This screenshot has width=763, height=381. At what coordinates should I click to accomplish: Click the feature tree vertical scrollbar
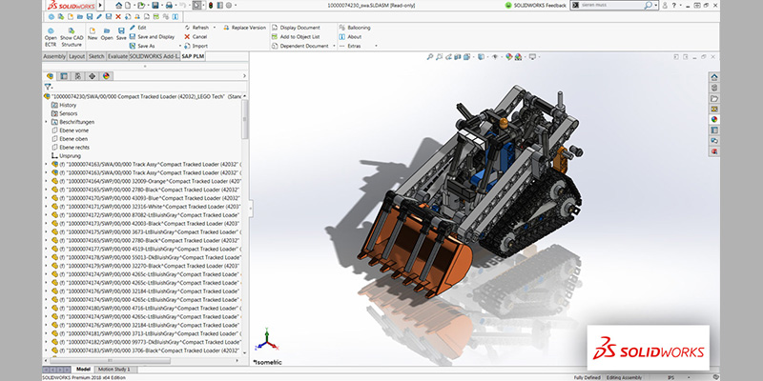[x=245, y=119]
